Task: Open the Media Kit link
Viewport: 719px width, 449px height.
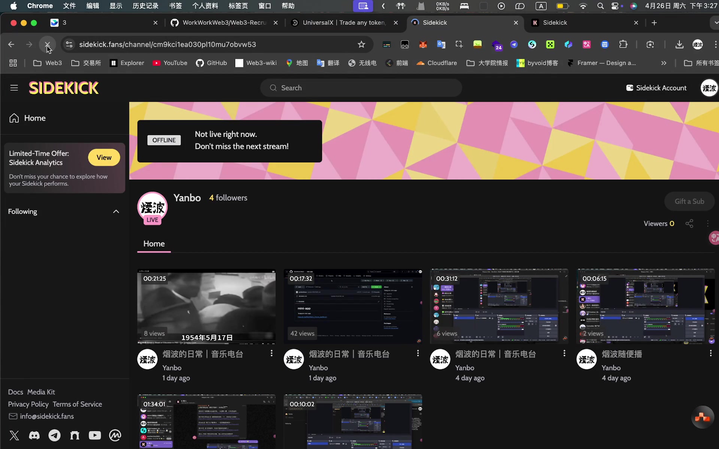Action: tap(41, 392)
